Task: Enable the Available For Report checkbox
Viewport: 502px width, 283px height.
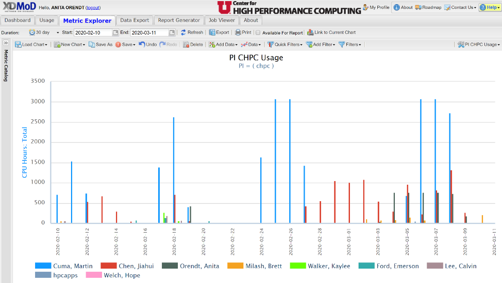Action: (258, 33)
